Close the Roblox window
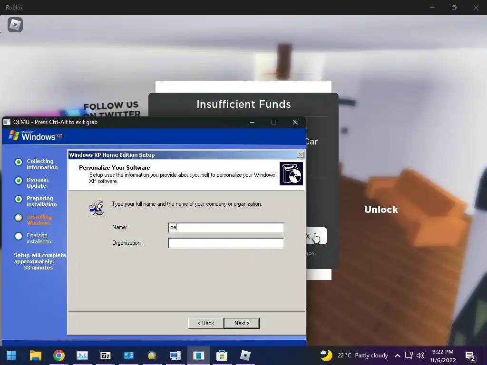Viewport: 487px width, 365px height. [x=476, y=8]
